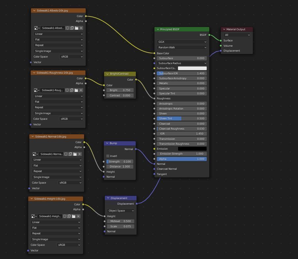Open Repeat extension dropdown on Roughness node
The height and width of the screenshot is (259, 298).
tap(58, 107)
